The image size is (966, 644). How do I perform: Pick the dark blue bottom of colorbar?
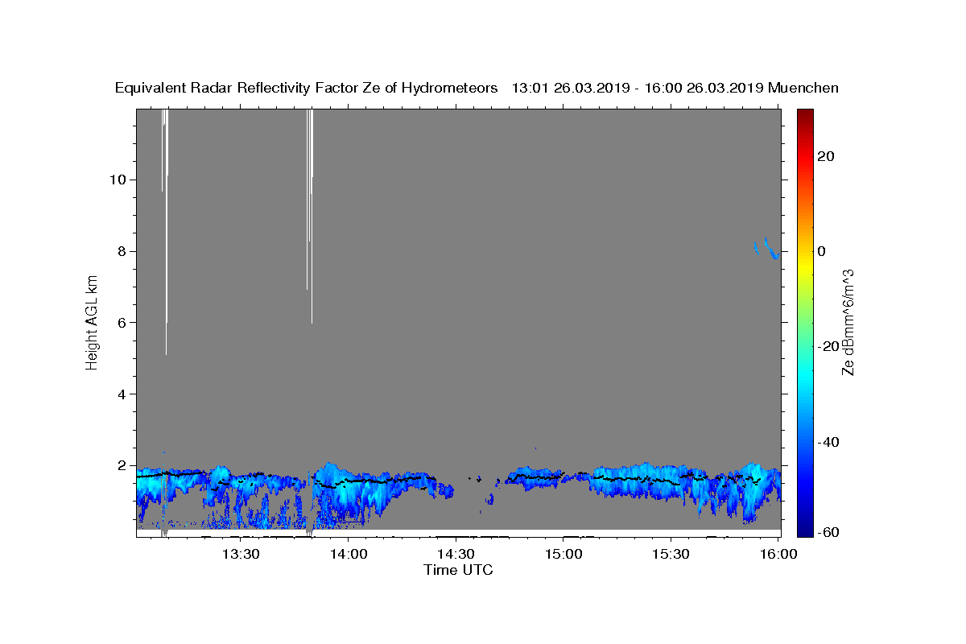(x=804, y=531)
